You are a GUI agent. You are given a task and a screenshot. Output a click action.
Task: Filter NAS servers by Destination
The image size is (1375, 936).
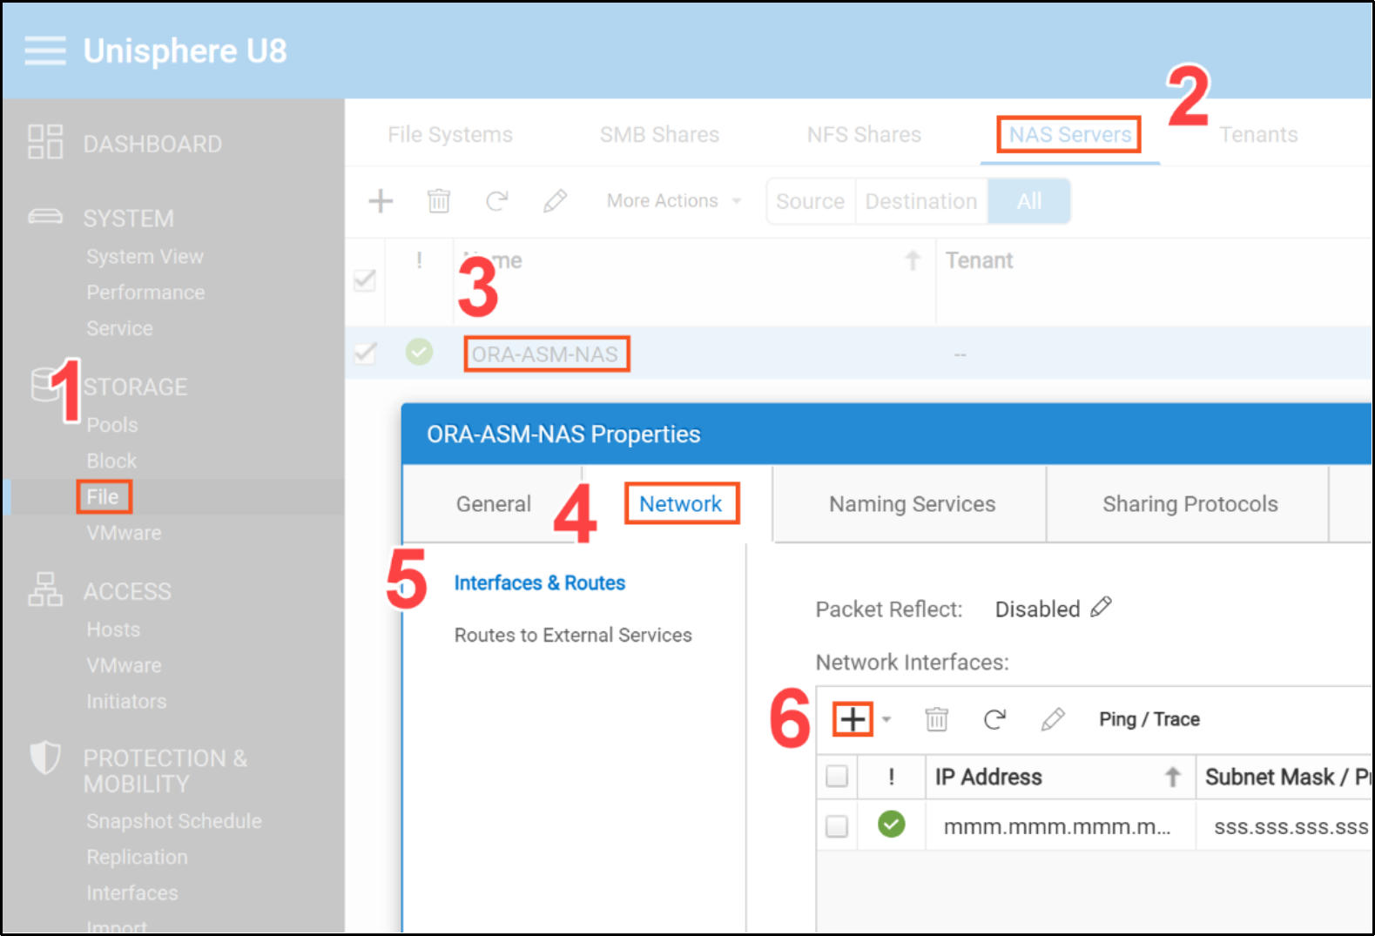(921, 201)
